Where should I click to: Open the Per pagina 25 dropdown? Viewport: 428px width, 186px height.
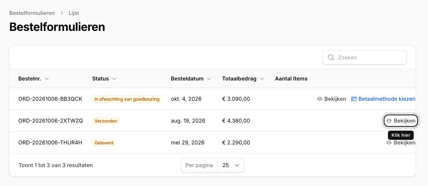[x=231, y=165]
